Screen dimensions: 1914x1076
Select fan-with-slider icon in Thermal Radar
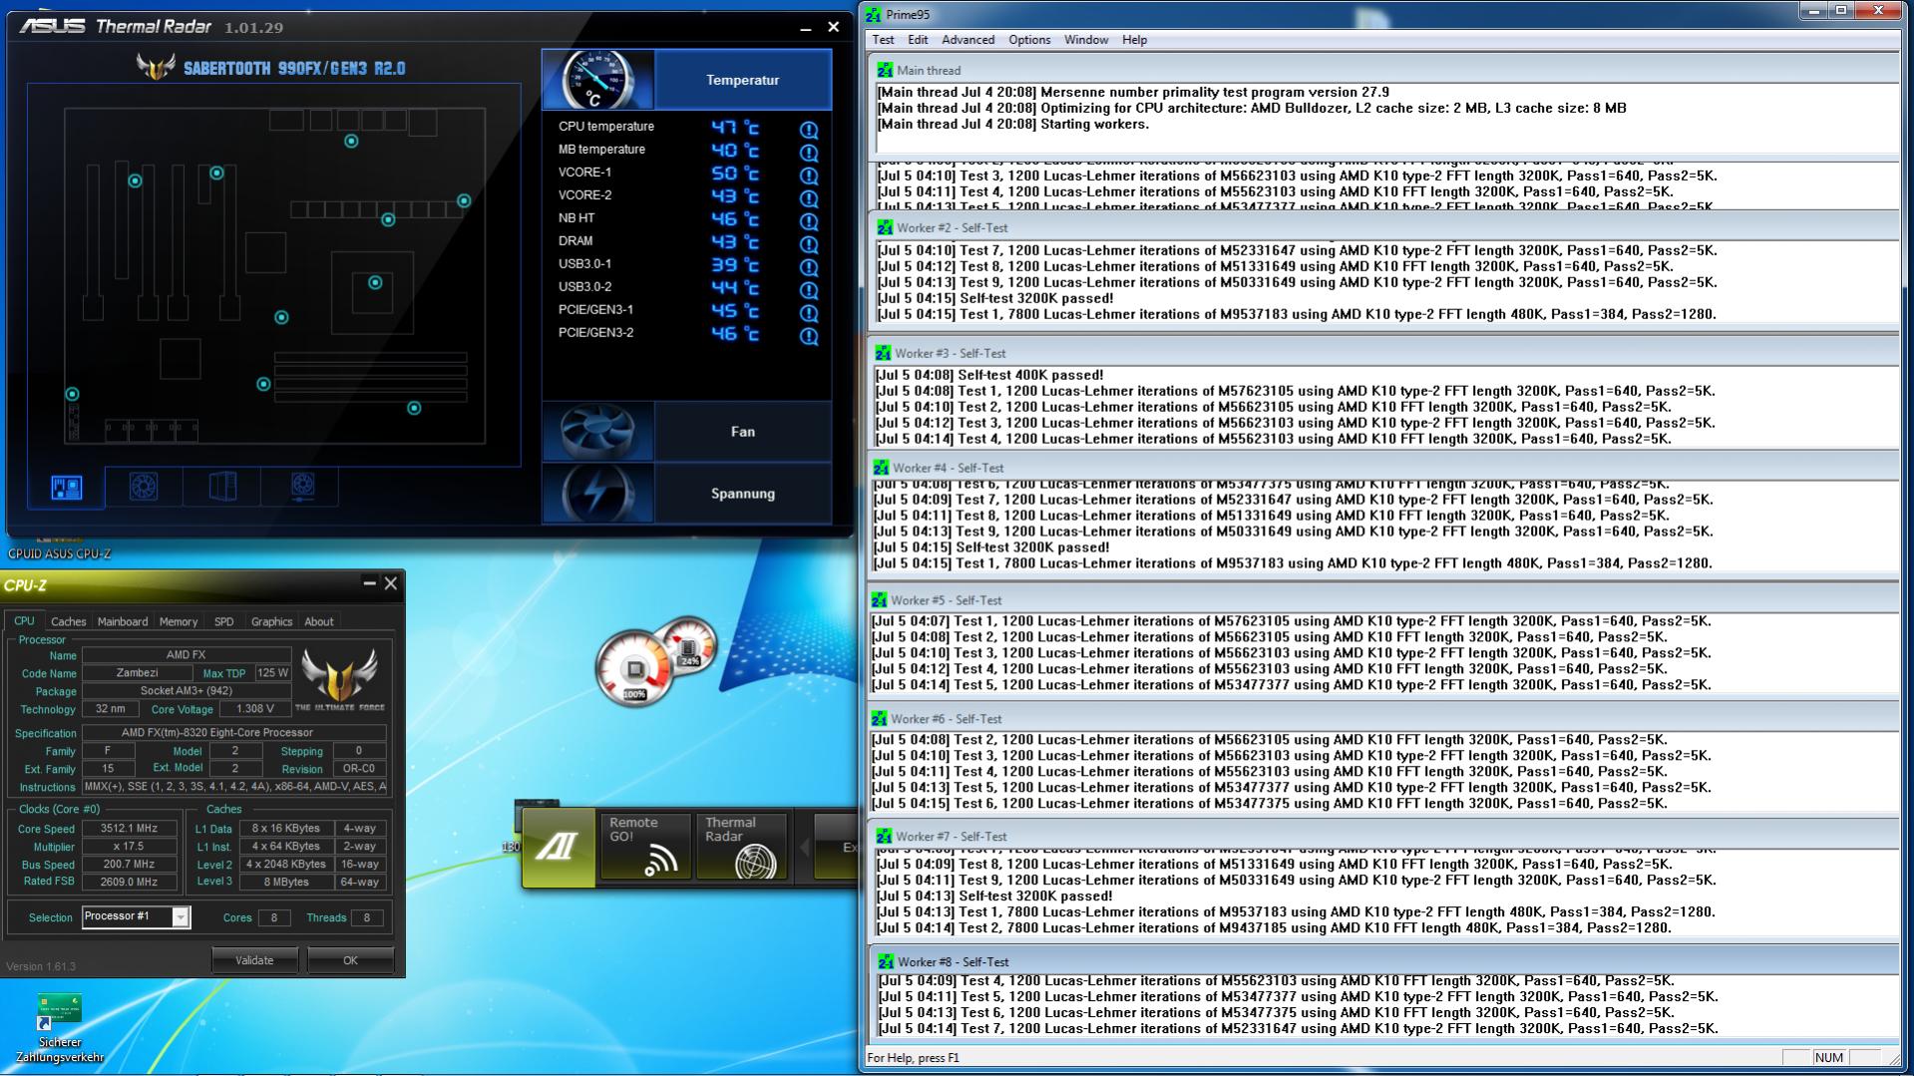(302, 487)
